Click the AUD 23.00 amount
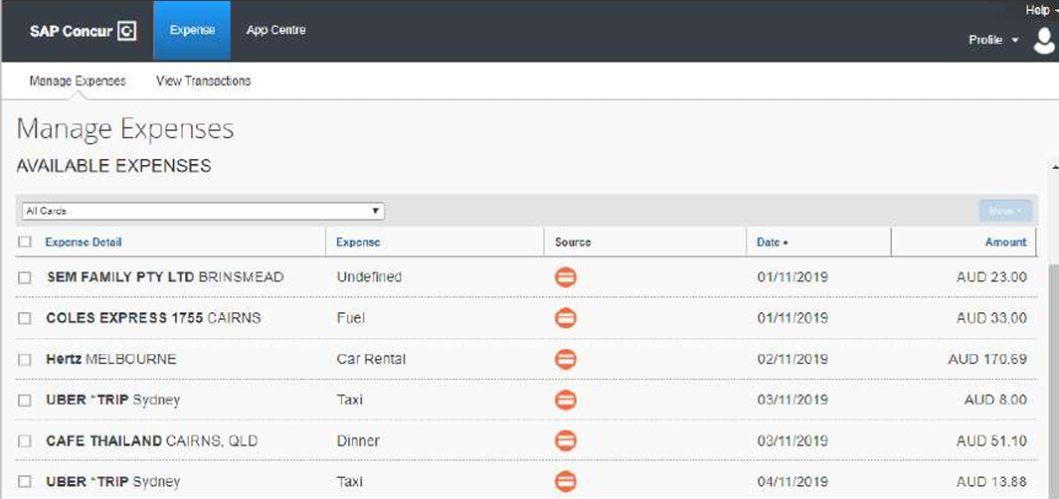This screenshot has height=499, width=1059. coord(991,277)
